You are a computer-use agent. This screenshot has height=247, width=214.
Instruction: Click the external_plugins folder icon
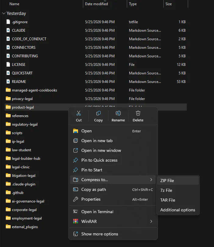8,227
